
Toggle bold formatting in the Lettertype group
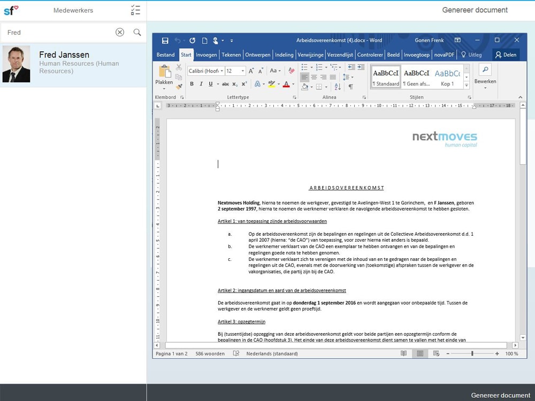[x=192, y=83]
